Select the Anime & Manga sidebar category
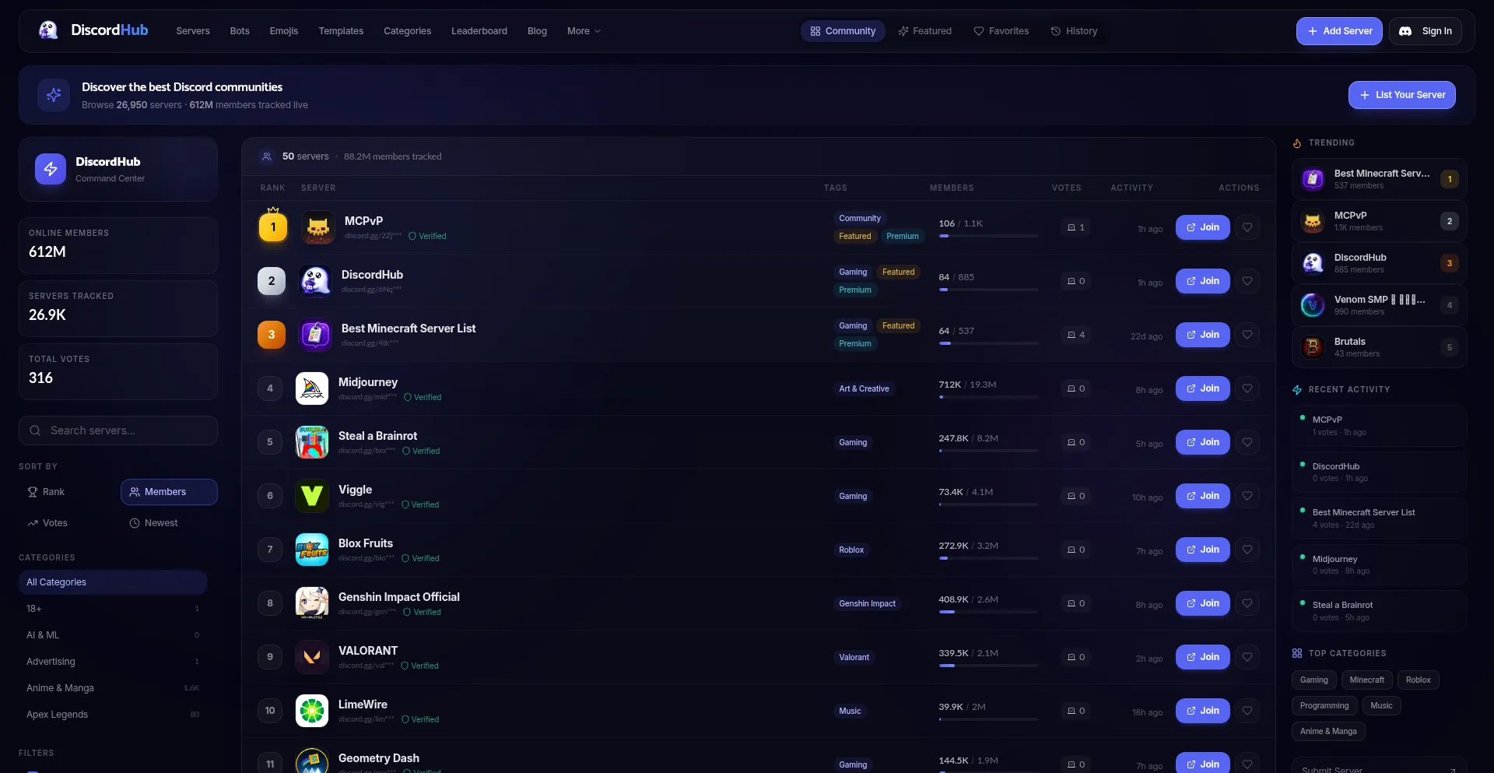This screenshot has height=773, width=1494. point(113,688)
